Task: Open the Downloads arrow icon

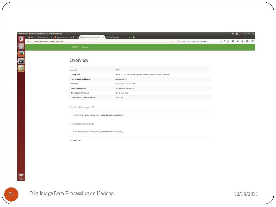Action: [238, 41]
